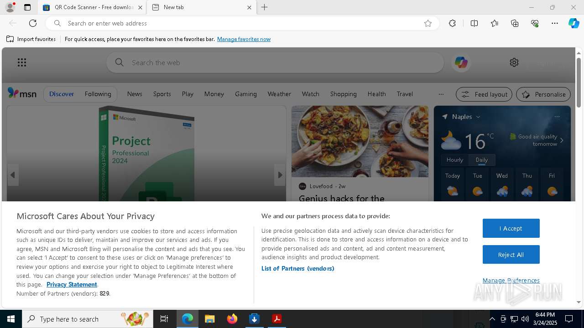Focus Windows taskbar search box
The width and height of the screenshot is (584, 328).
pyautogui.click(x=87, y=319)
